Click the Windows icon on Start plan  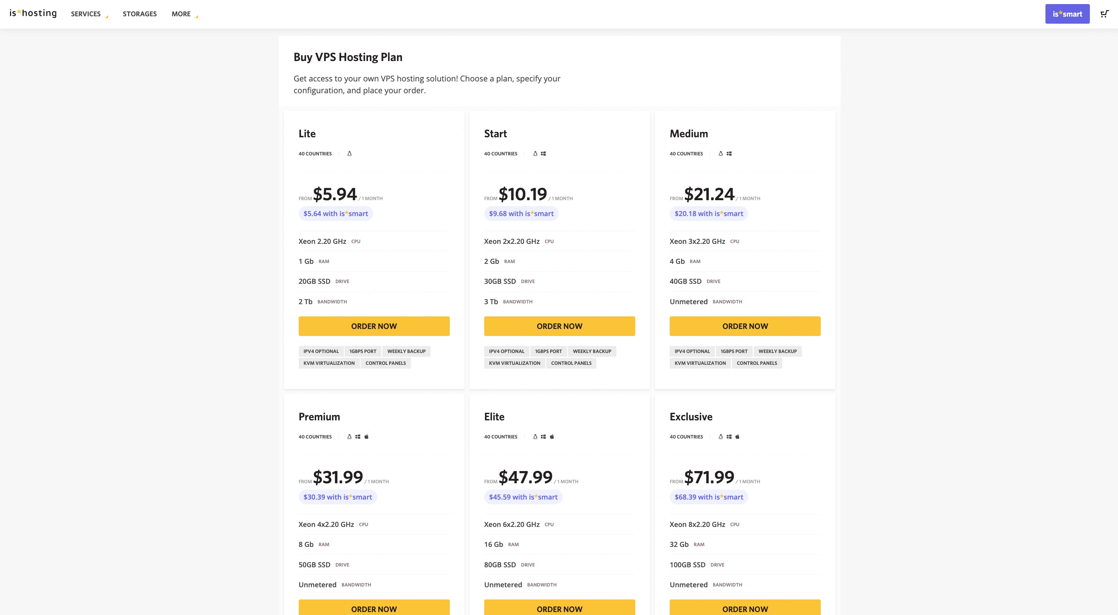coord(543,154)
